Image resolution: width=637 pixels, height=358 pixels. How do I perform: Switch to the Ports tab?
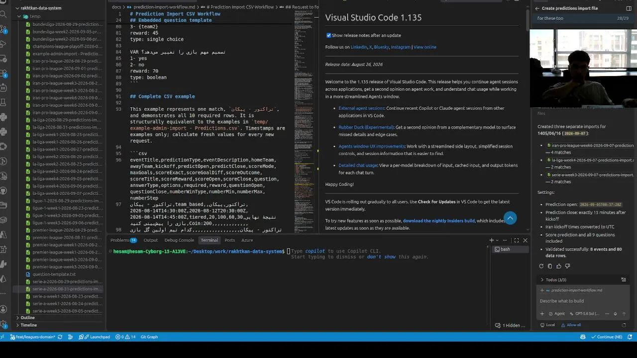[x=230, y=240]
